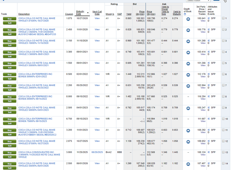Click Depth of Book icon for row 5
Image resolution: width=231 pixels, height=170 pixels.
pos(188,63)
